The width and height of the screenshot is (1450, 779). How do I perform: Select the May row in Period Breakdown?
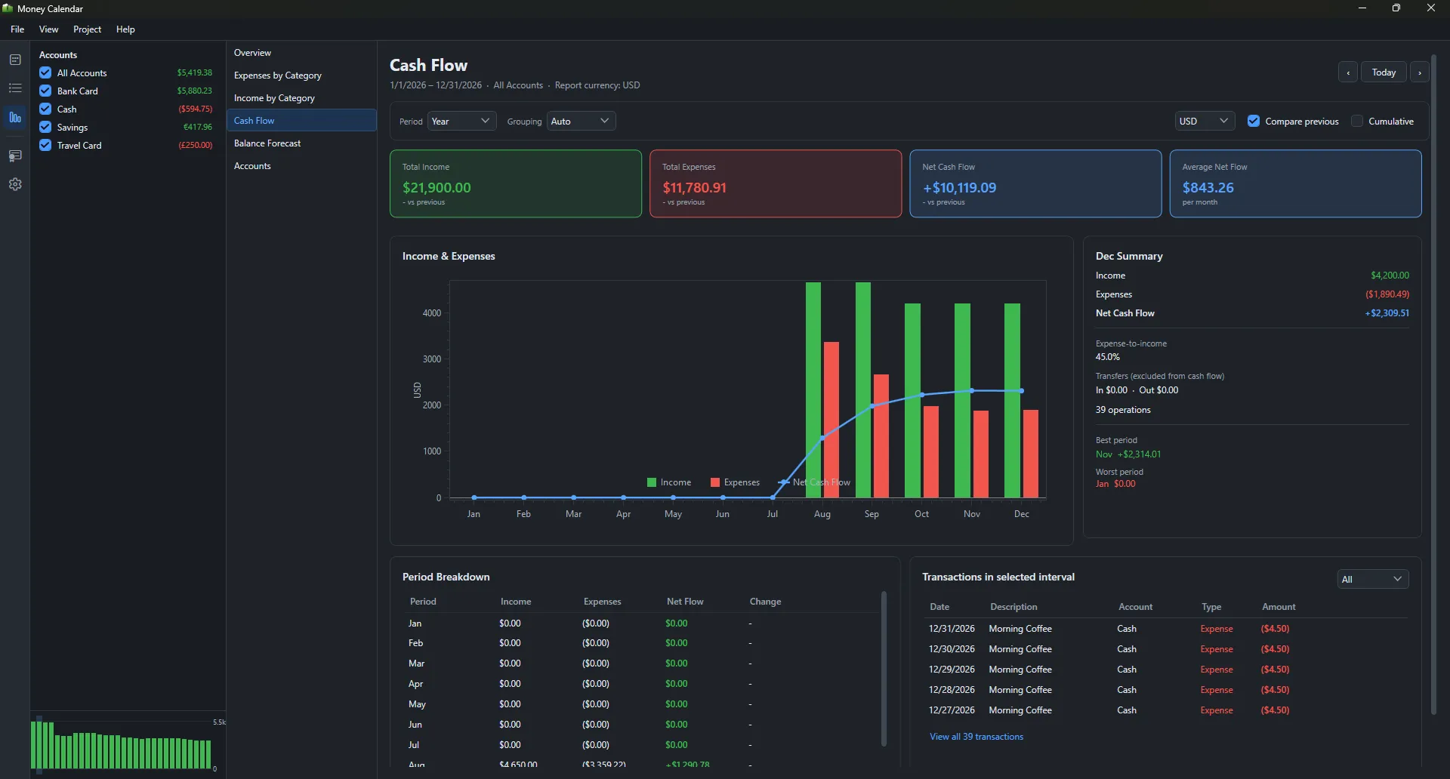[x=640, y=704]
